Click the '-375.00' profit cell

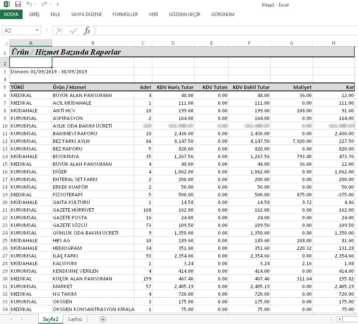pos(333,194)
